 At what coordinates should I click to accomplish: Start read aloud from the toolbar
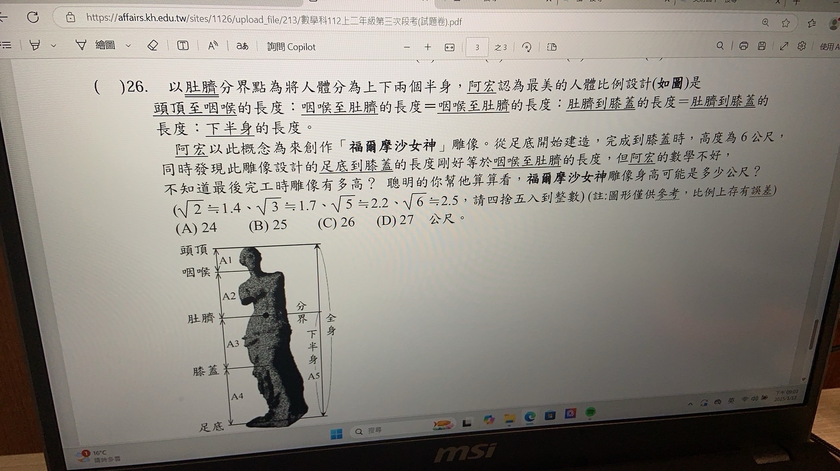point(213,46)
